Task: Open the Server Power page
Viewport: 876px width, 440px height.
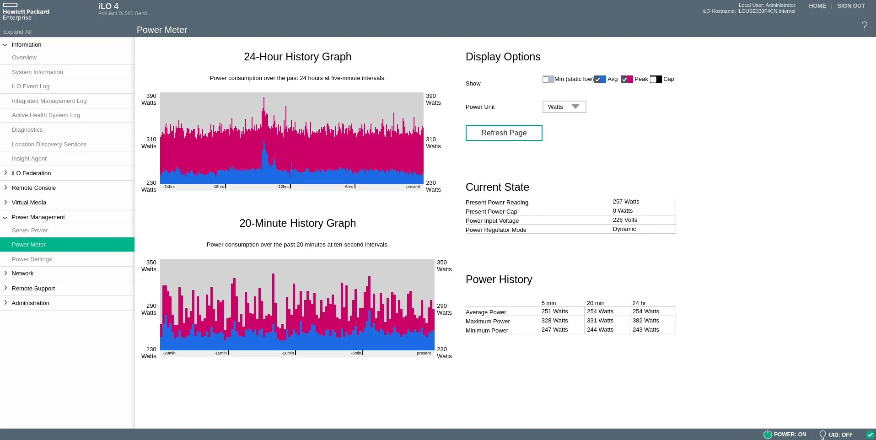Action: tap(67, 231)
